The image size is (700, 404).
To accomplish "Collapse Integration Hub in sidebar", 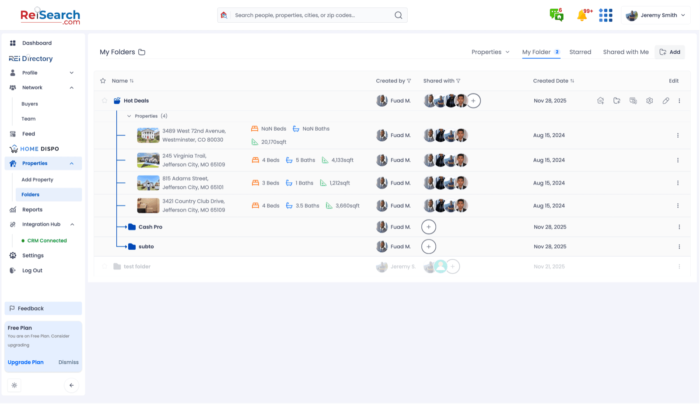I will point(72,225).
